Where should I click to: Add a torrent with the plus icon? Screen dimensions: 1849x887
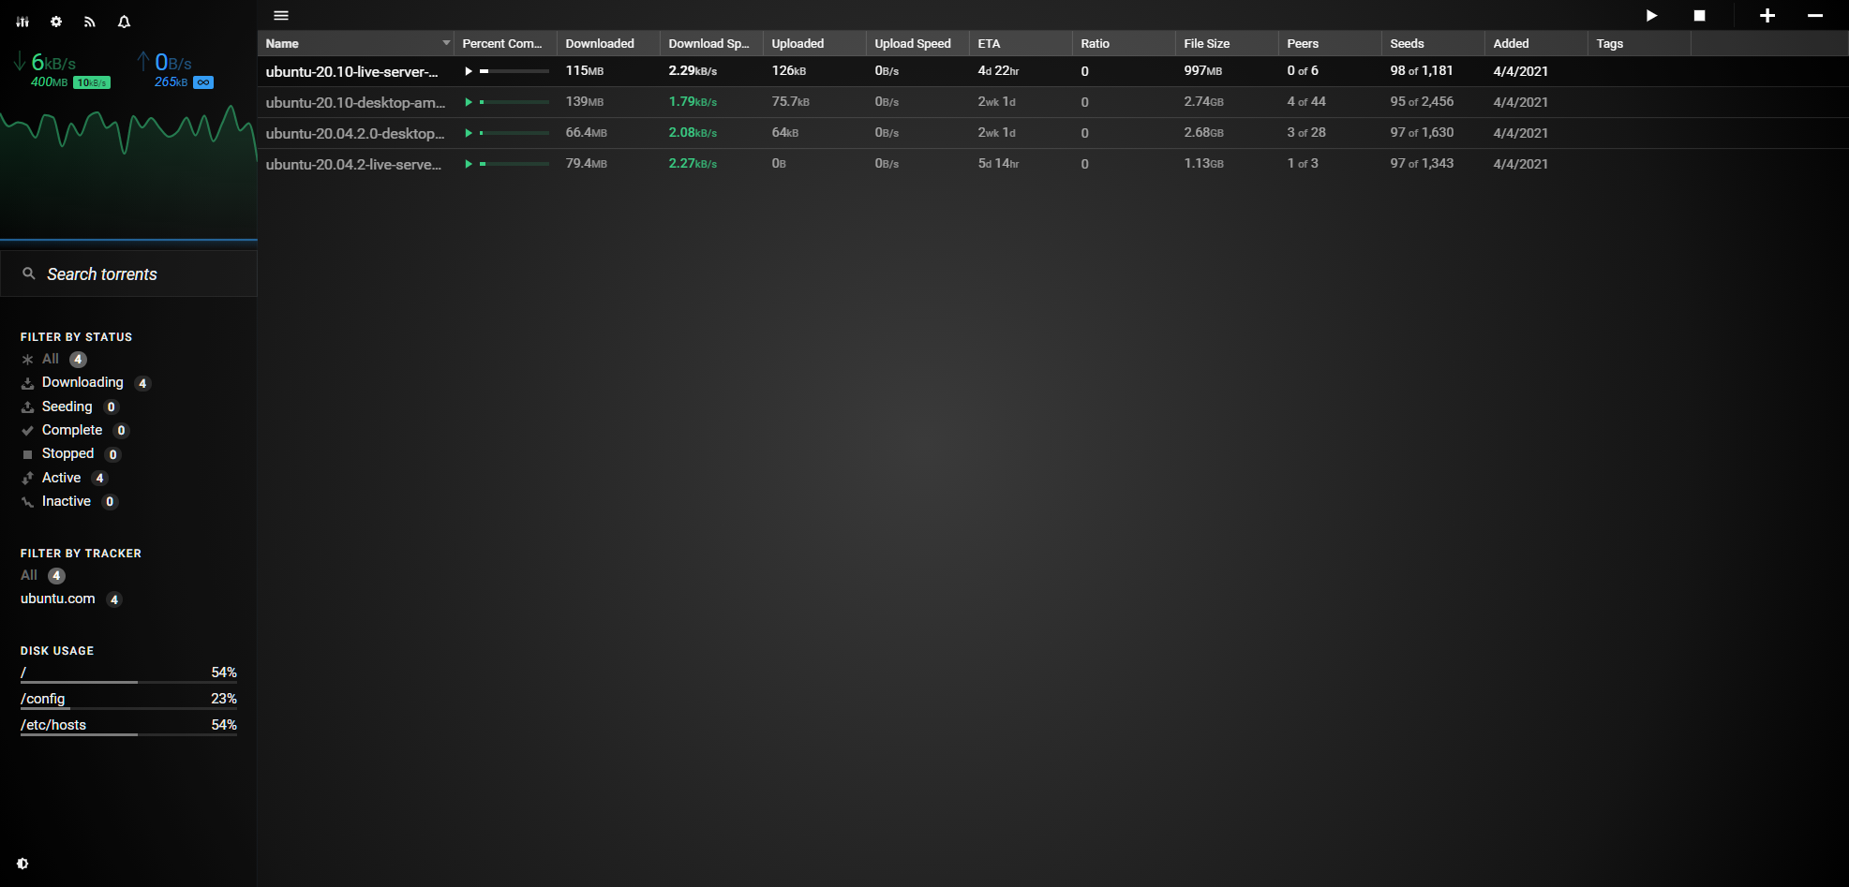click(x=1767, y=16)
